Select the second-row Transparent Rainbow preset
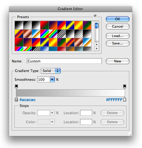The image size is (142, 148). click(x=53, y=34)
